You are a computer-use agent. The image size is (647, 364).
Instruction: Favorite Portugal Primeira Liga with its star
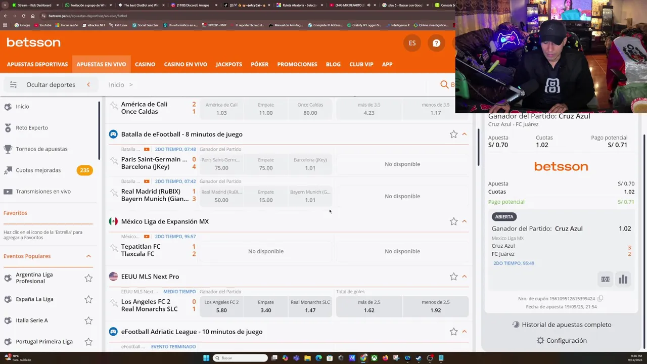pyautogui.click(x=88, y=342)
